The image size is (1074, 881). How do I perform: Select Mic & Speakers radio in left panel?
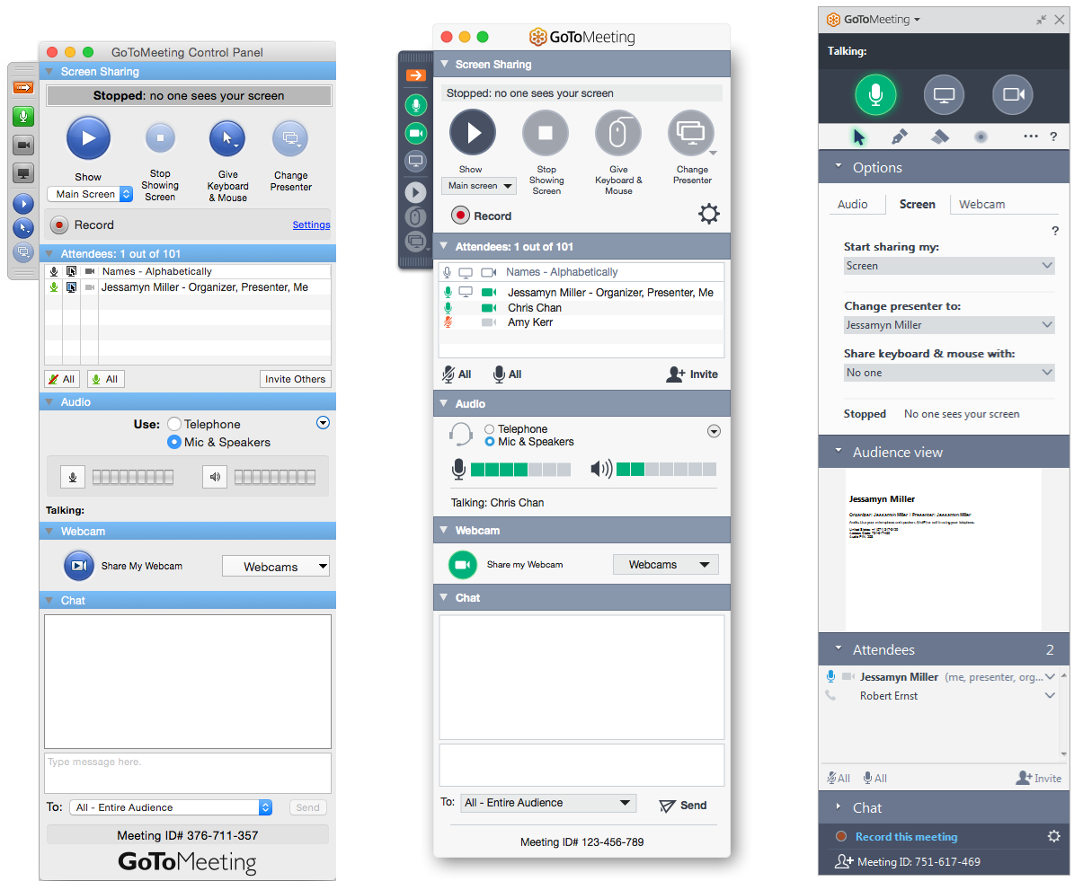point(174,442)
